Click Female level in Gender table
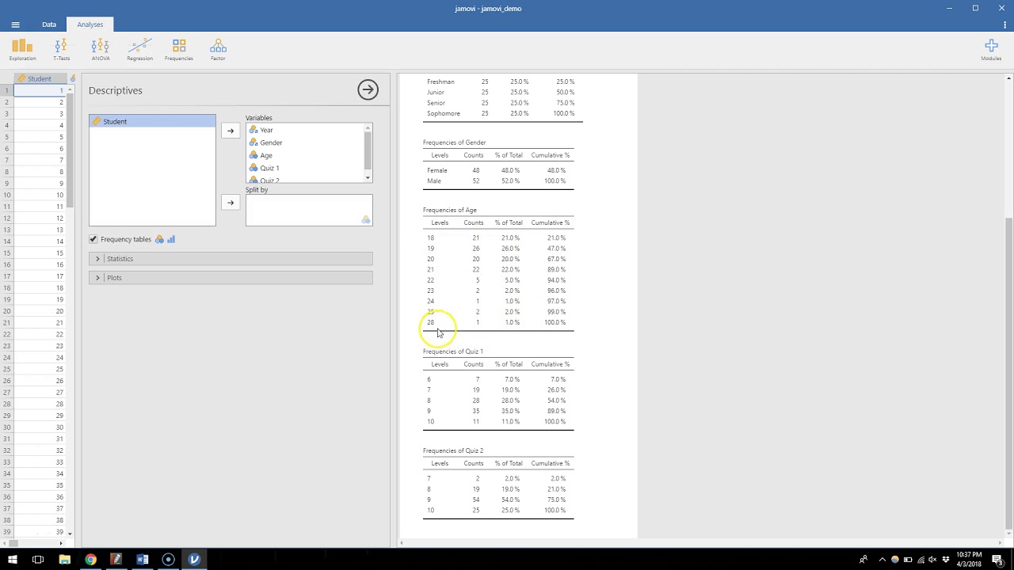Image resolution: width=1014 pixels, height=570 pixels. [437, 170]
